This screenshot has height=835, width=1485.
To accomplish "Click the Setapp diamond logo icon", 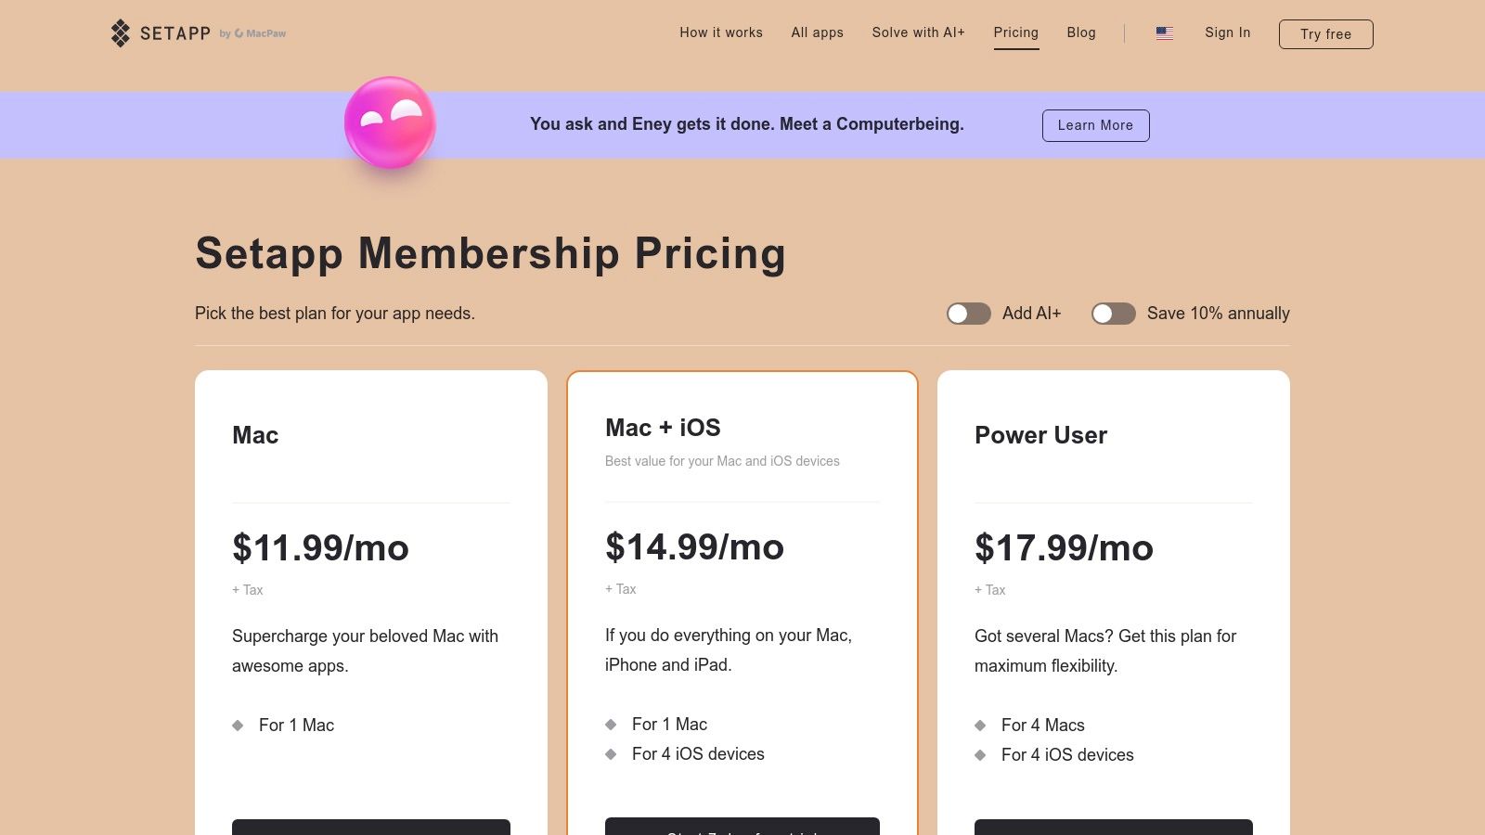I will click(121, 33).
